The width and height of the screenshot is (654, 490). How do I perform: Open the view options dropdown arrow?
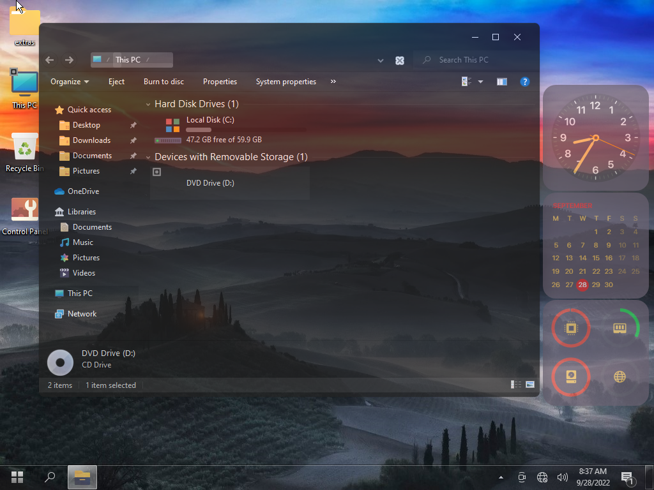[x=480, y=82]
